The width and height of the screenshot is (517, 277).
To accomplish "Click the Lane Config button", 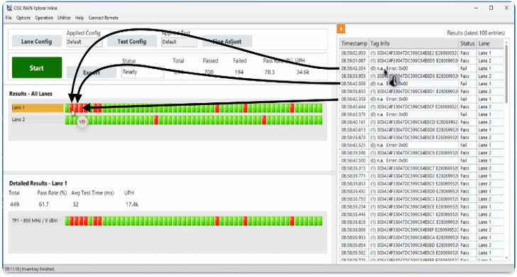I will 37,41.
